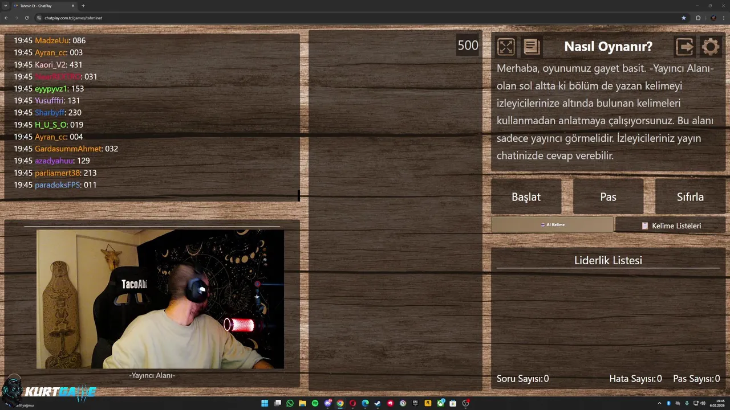Open the notes list icon beside fullscreen
730x410 pixels.
[x=532, y=47]
